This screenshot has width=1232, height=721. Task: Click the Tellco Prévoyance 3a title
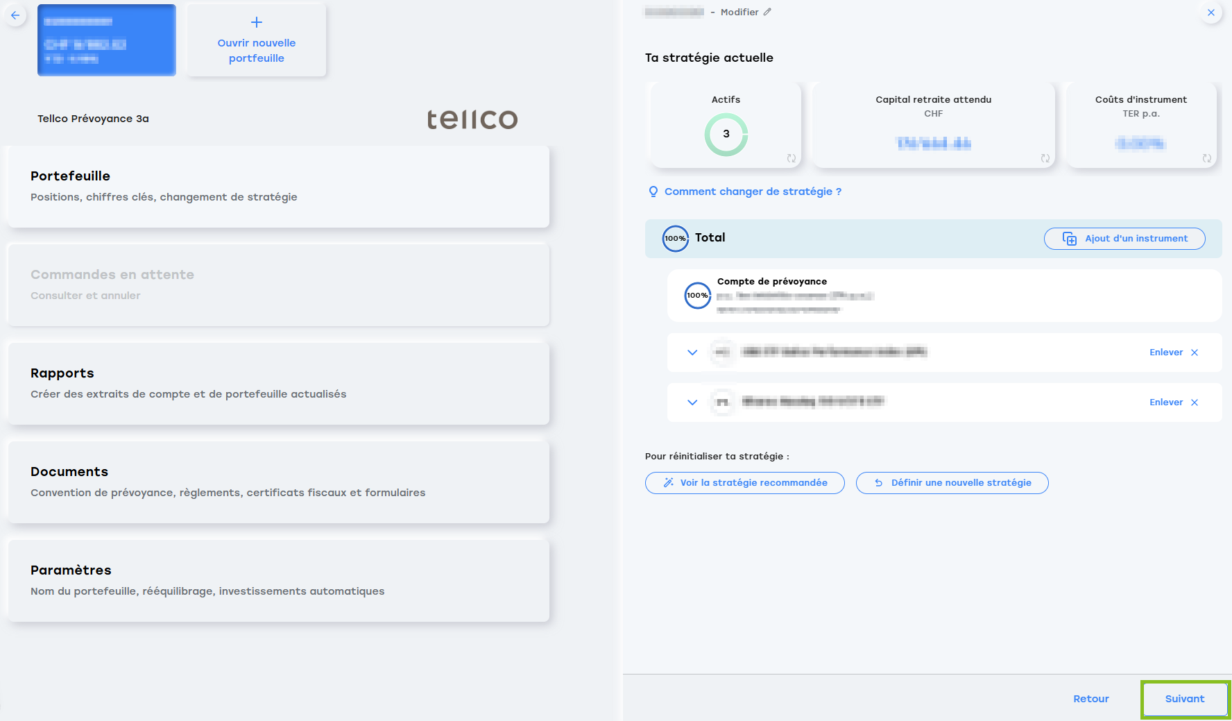[93, 119]
